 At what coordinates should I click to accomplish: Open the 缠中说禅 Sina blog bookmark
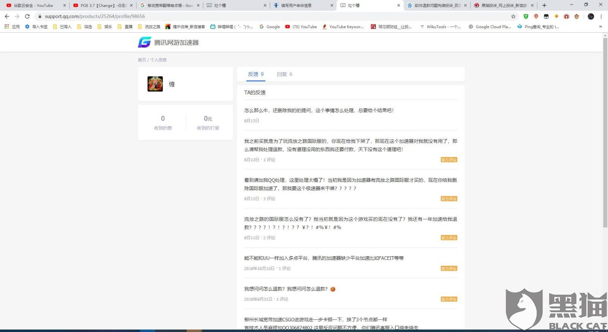click(185, 27)
